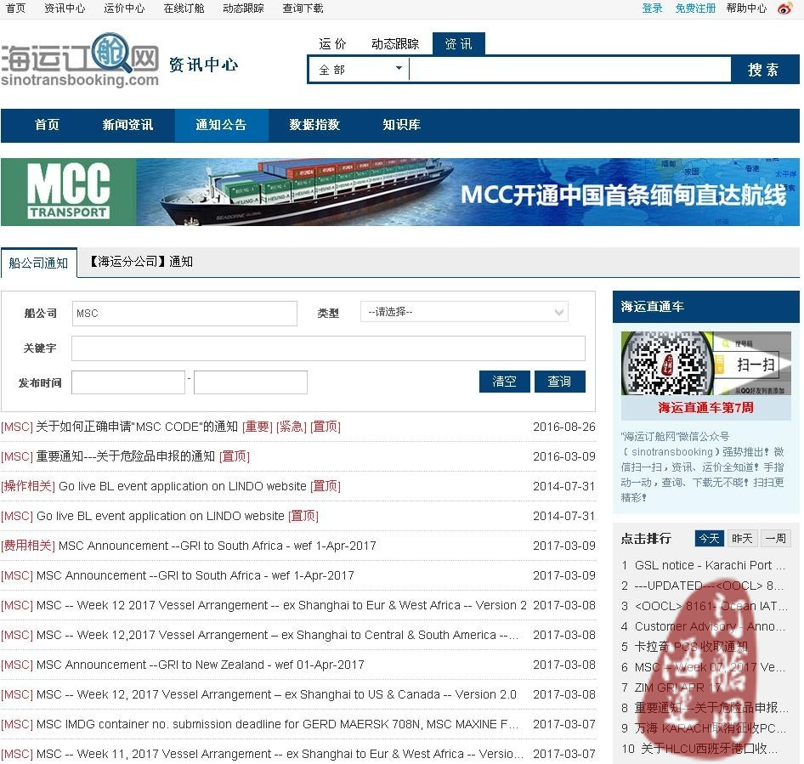Screen dimensions: 804x764
Task: Expand the 全部 search category dropdown
Action: [x=359, y=69]
